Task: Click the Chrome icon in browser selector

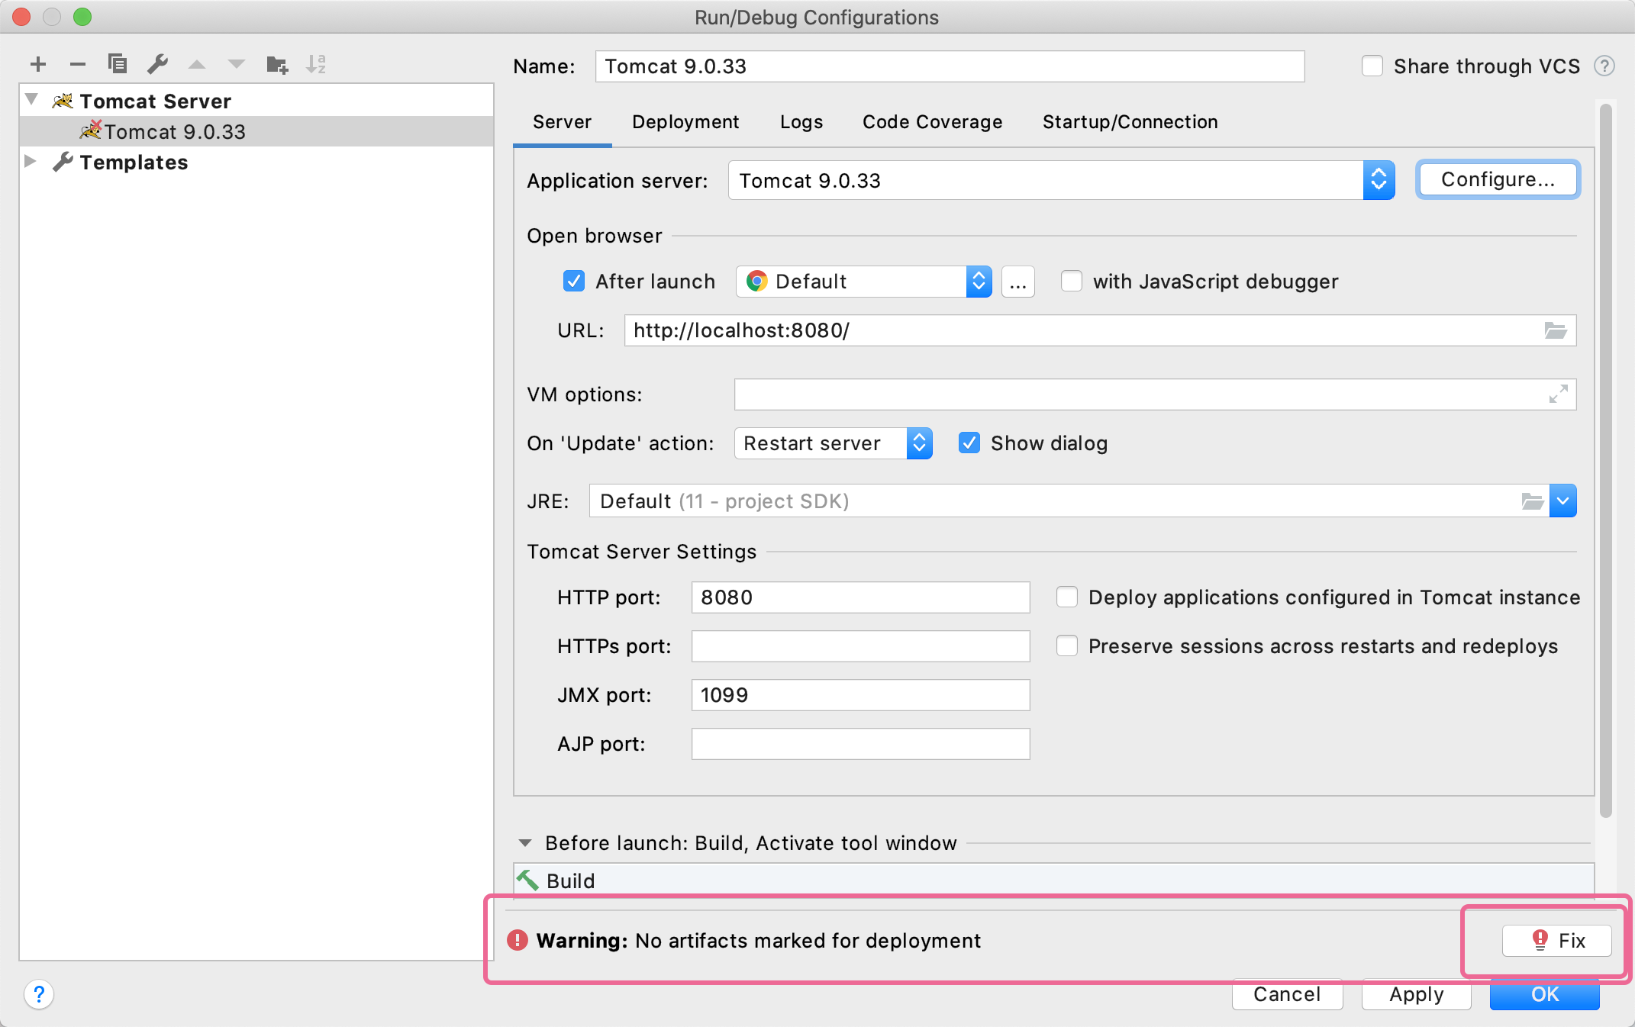Action: (x=756, y=282)
